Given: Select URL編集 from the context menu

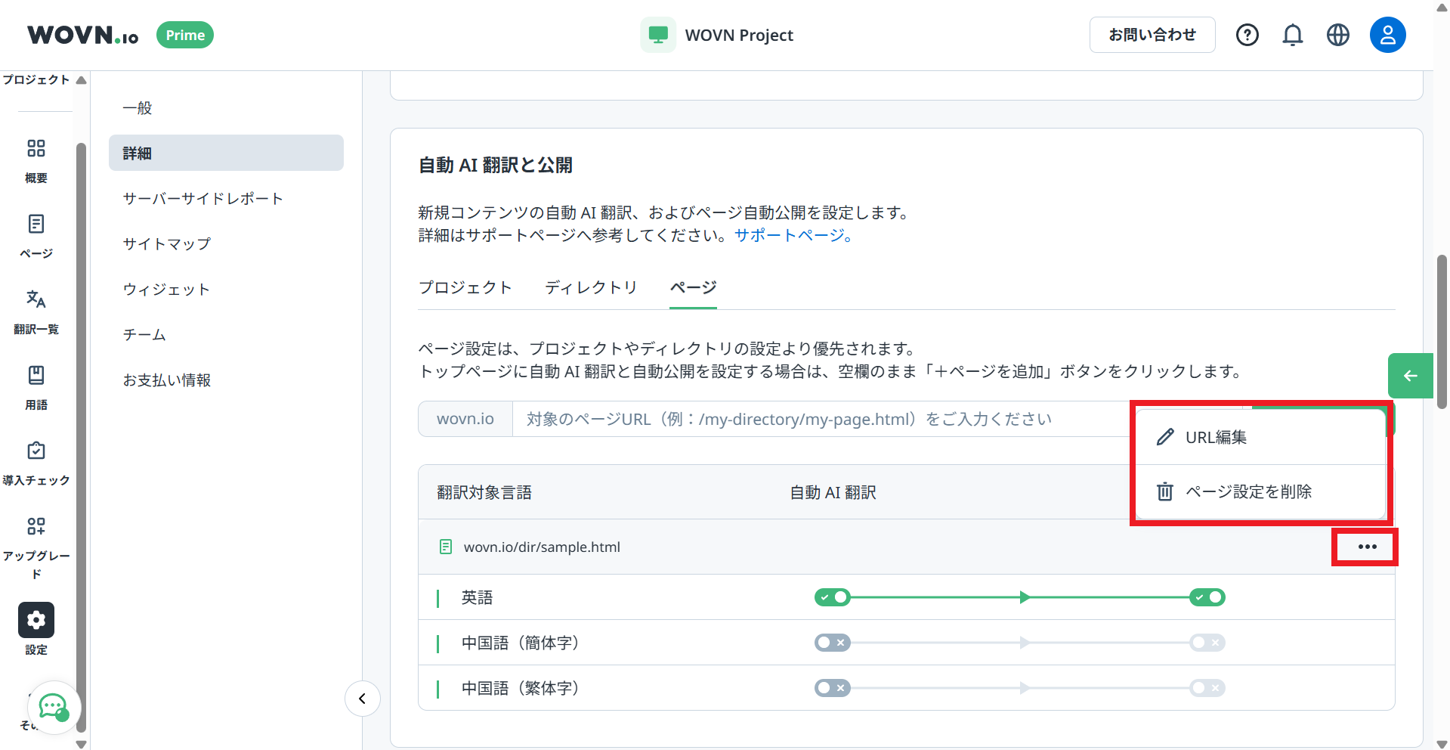Looking at the screenshot, I should (x=1215, y=437).
